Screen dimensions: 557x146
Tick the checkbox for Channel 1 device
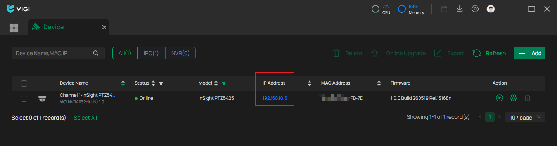pos(24,99)
